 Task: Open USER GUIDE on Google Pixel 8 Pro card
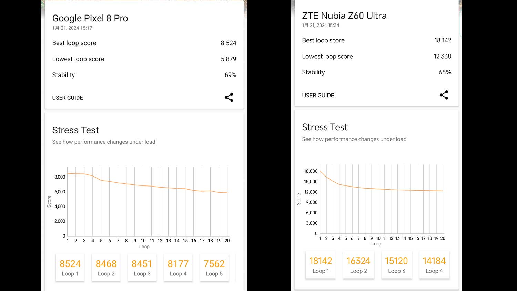pyautogui.click(x=68, y=98)
